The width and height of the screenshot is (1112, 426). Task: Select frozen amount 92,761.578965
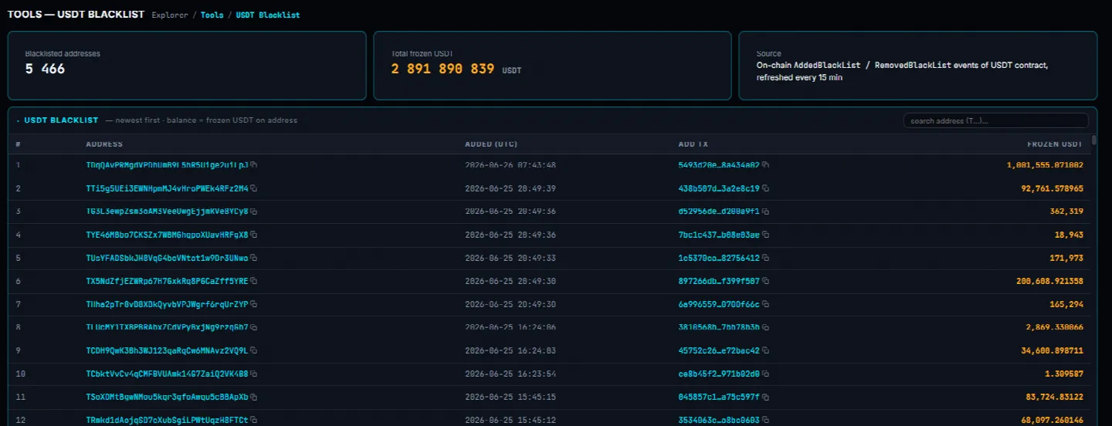point(1052,188)
